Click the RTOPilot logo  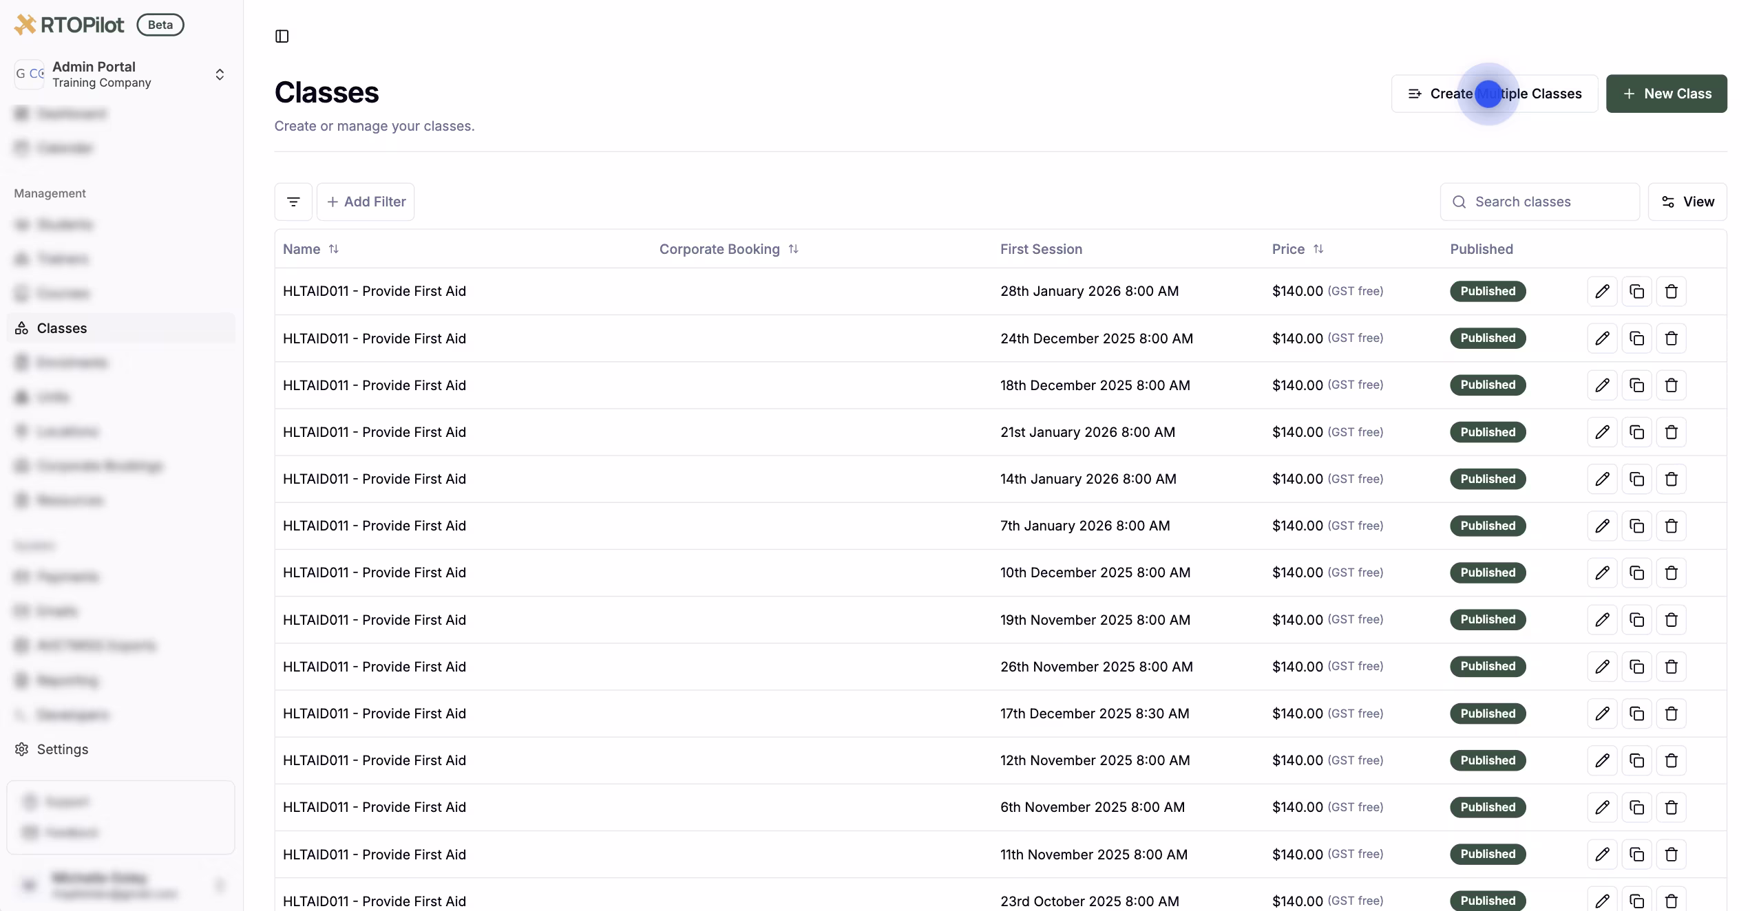coord(70,25)
